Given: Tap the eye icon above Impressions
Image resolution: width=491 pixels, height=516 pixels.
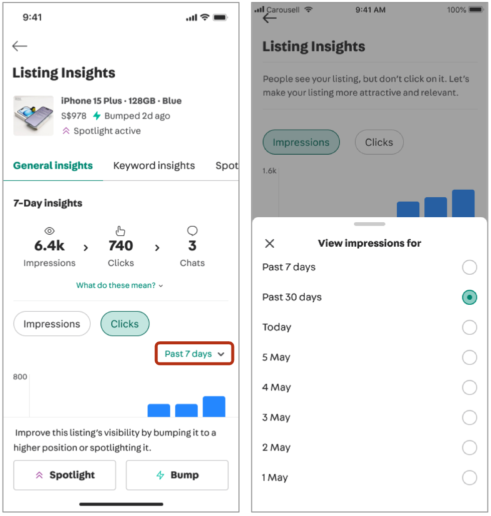Looking at the screenshot, I should [x=50, y=231].
